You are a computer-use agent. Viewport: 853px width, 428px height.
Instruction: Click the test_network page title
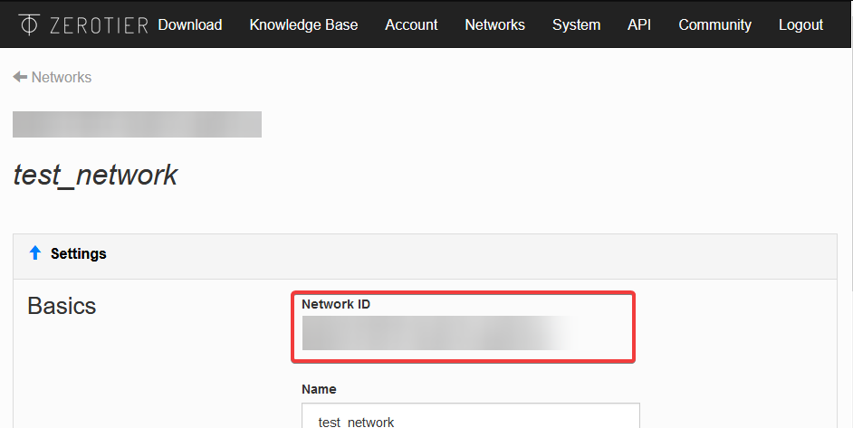[95, 176]
